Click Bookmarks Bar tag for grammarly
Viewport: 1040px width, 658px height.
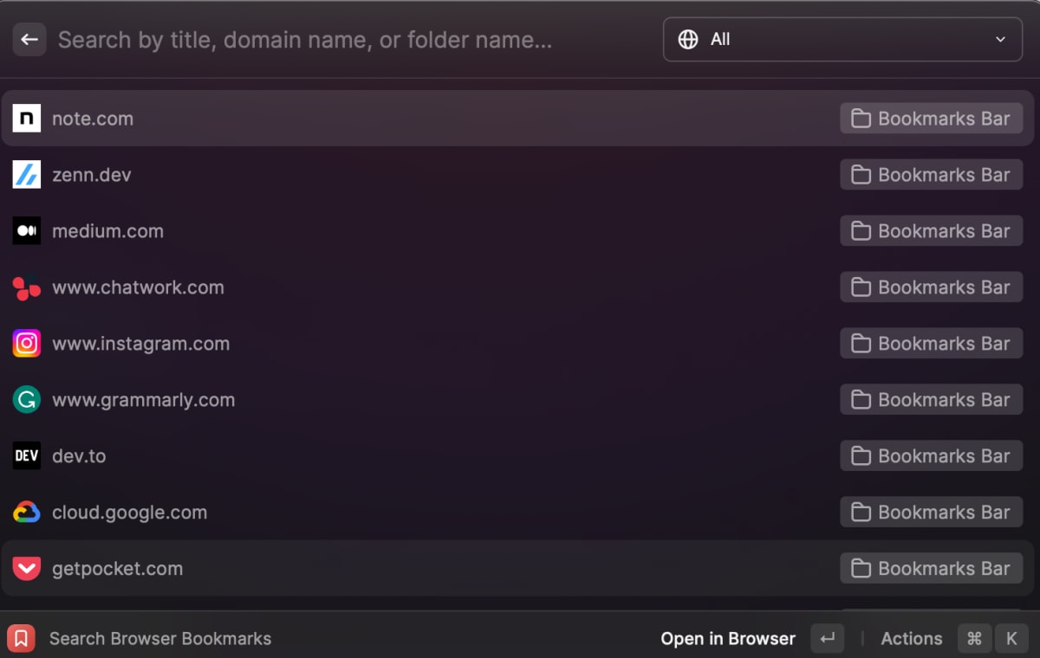tap(932, 400)
